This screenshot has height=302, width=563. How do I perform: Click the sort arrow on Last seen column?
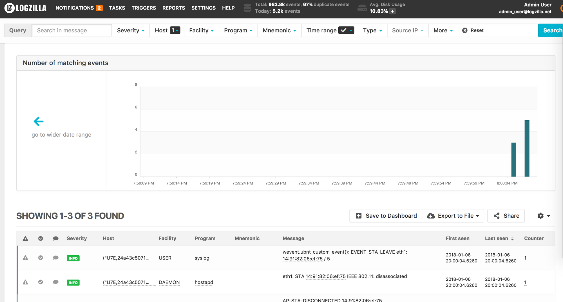[512, 239]
